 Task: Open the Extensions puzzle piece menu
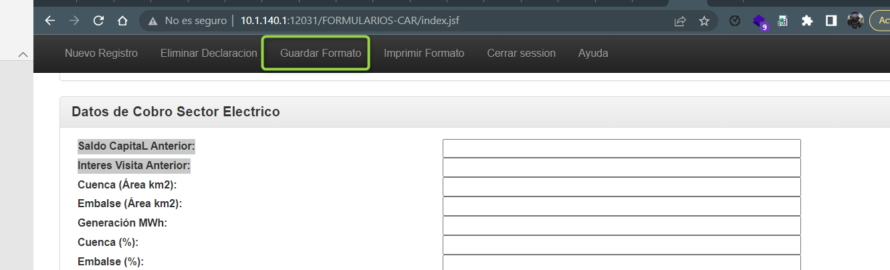coord(806,21)
